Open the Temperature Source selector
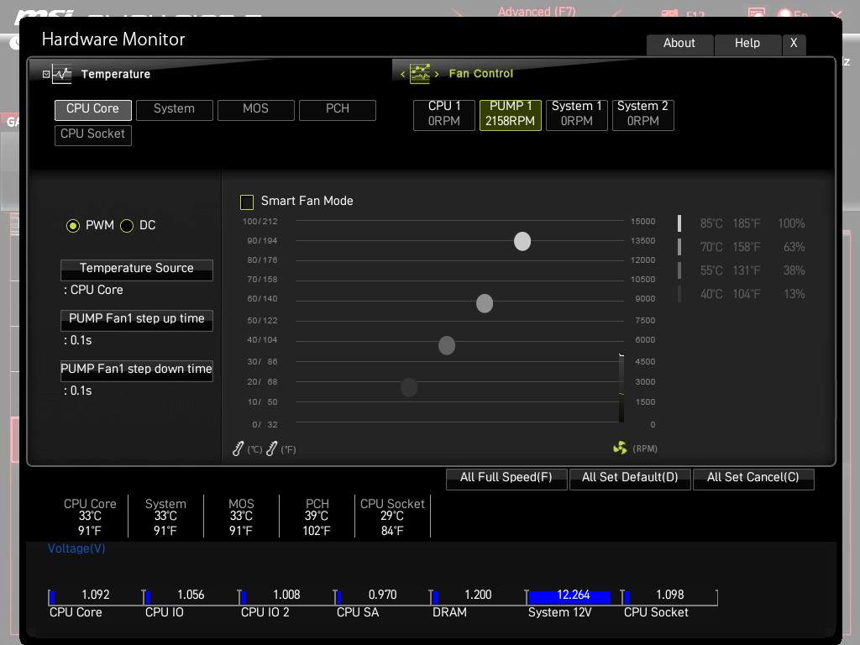860x645 pixels. tap(137, 270)
